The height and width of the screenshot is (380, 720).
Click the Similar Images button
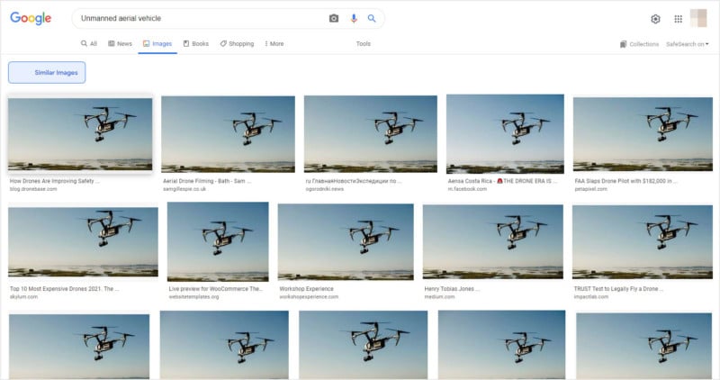tap(47, 73)
